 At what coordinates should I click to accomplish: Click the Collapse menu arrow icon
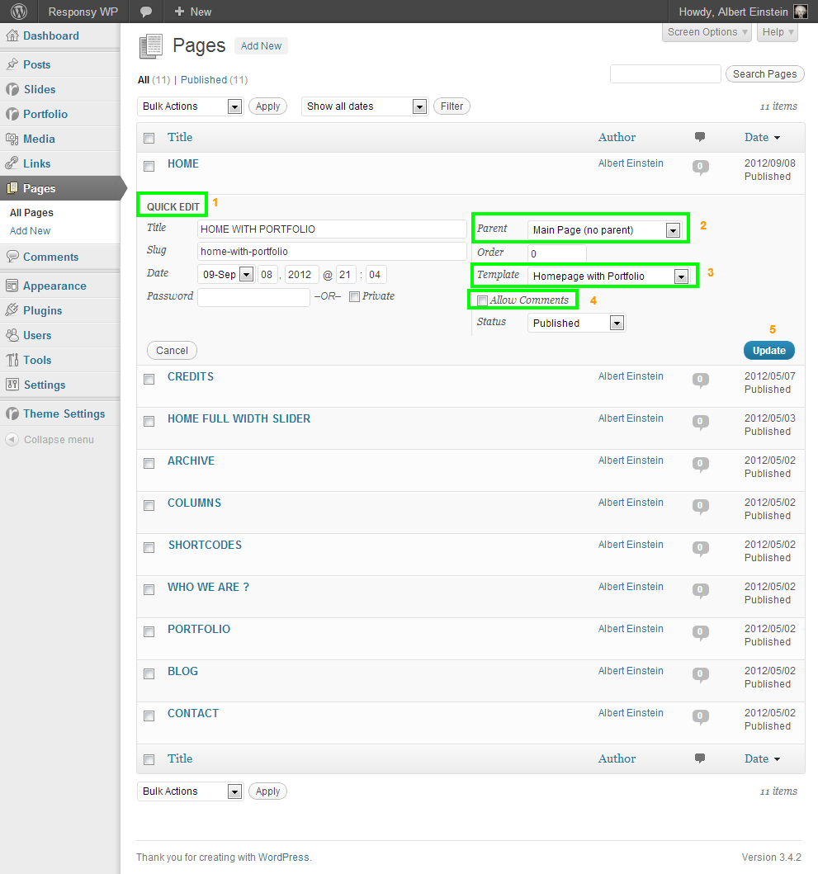pyautogui.click(x=12, y=440)
